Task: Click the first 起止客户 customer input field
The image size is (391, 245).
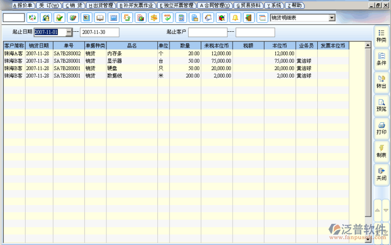Action: click(x=207, y=32)
